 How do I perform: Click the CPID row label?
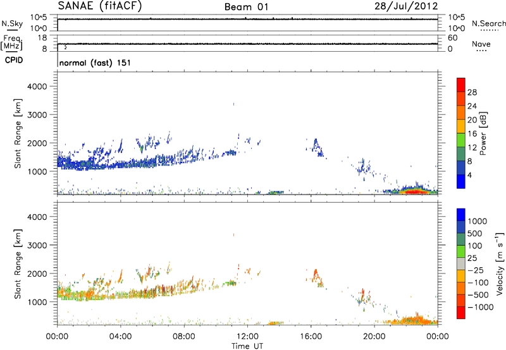coord(14,60)
